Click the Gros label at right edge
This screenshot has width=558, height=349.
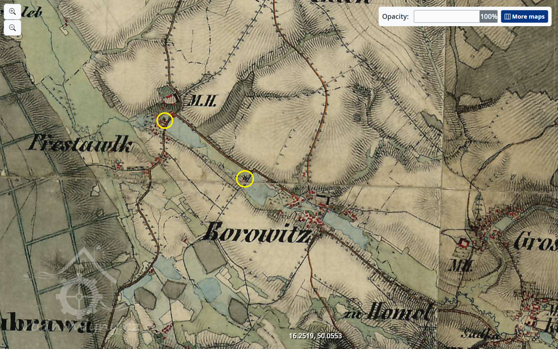[535, 241]
